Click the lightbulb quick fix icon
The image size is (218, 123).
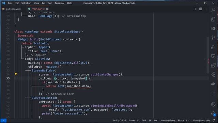[16, 74]
